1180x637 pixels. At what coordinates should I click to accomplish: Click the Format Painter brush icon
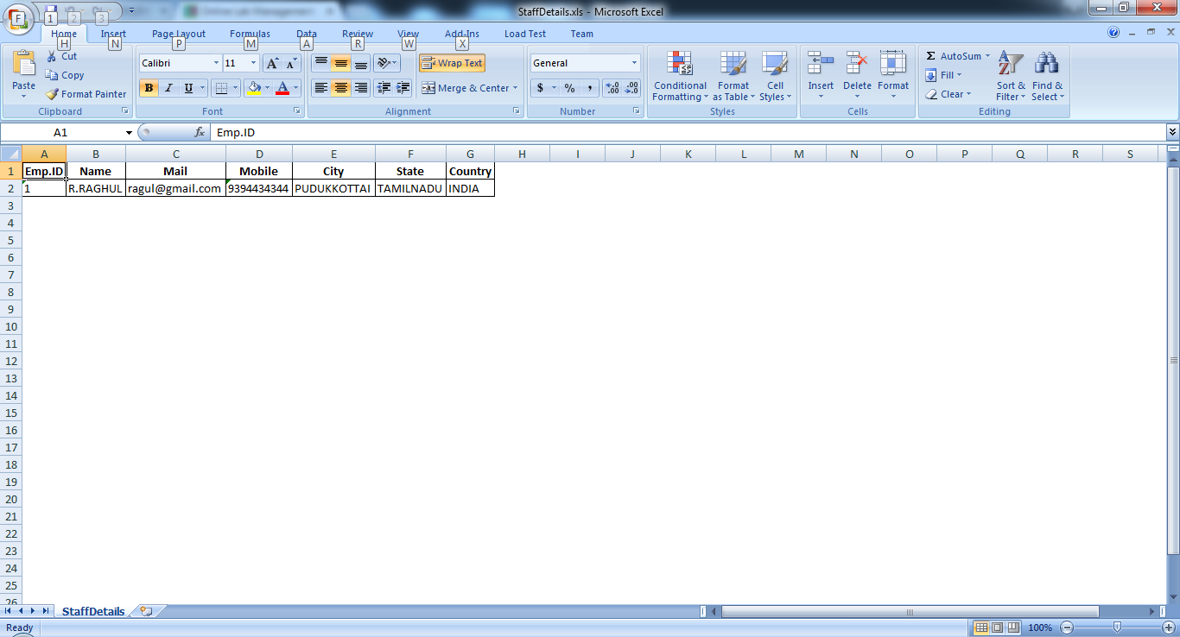pos(52,94)
